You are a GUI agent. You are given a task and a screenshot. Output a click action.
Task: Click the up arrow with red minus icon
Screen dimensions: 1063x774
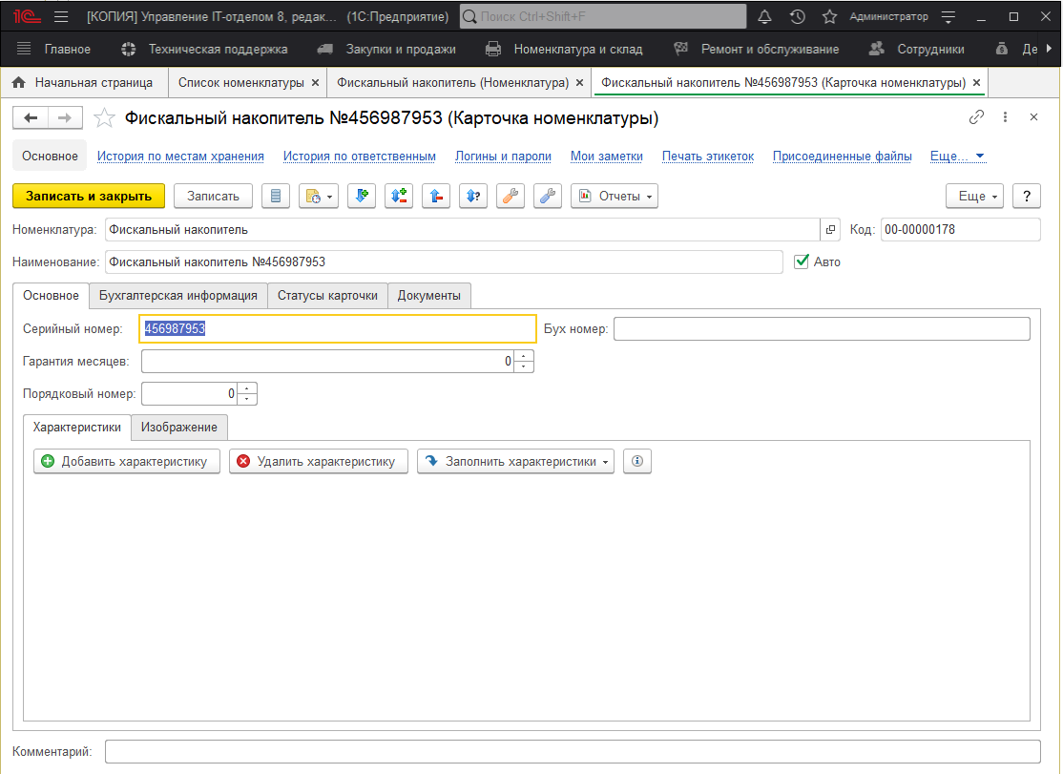pyautogui.click(x=436, y=196)
